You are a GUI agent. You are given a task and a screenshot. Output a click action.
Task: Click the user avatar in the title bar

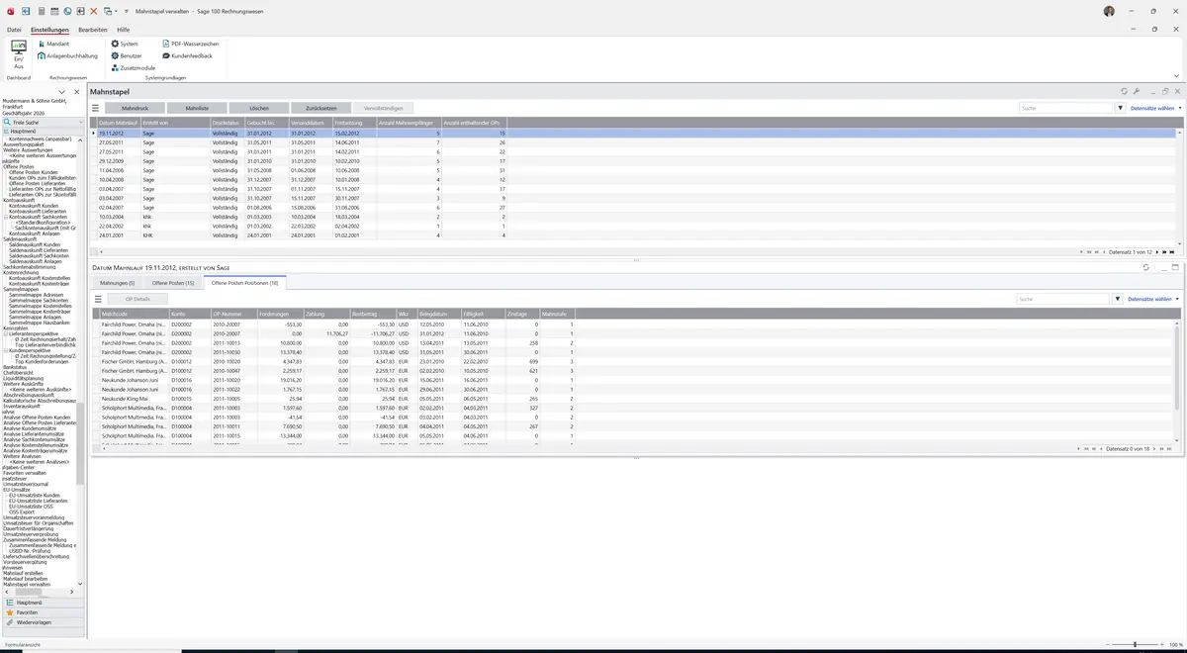click(1109, 11)
